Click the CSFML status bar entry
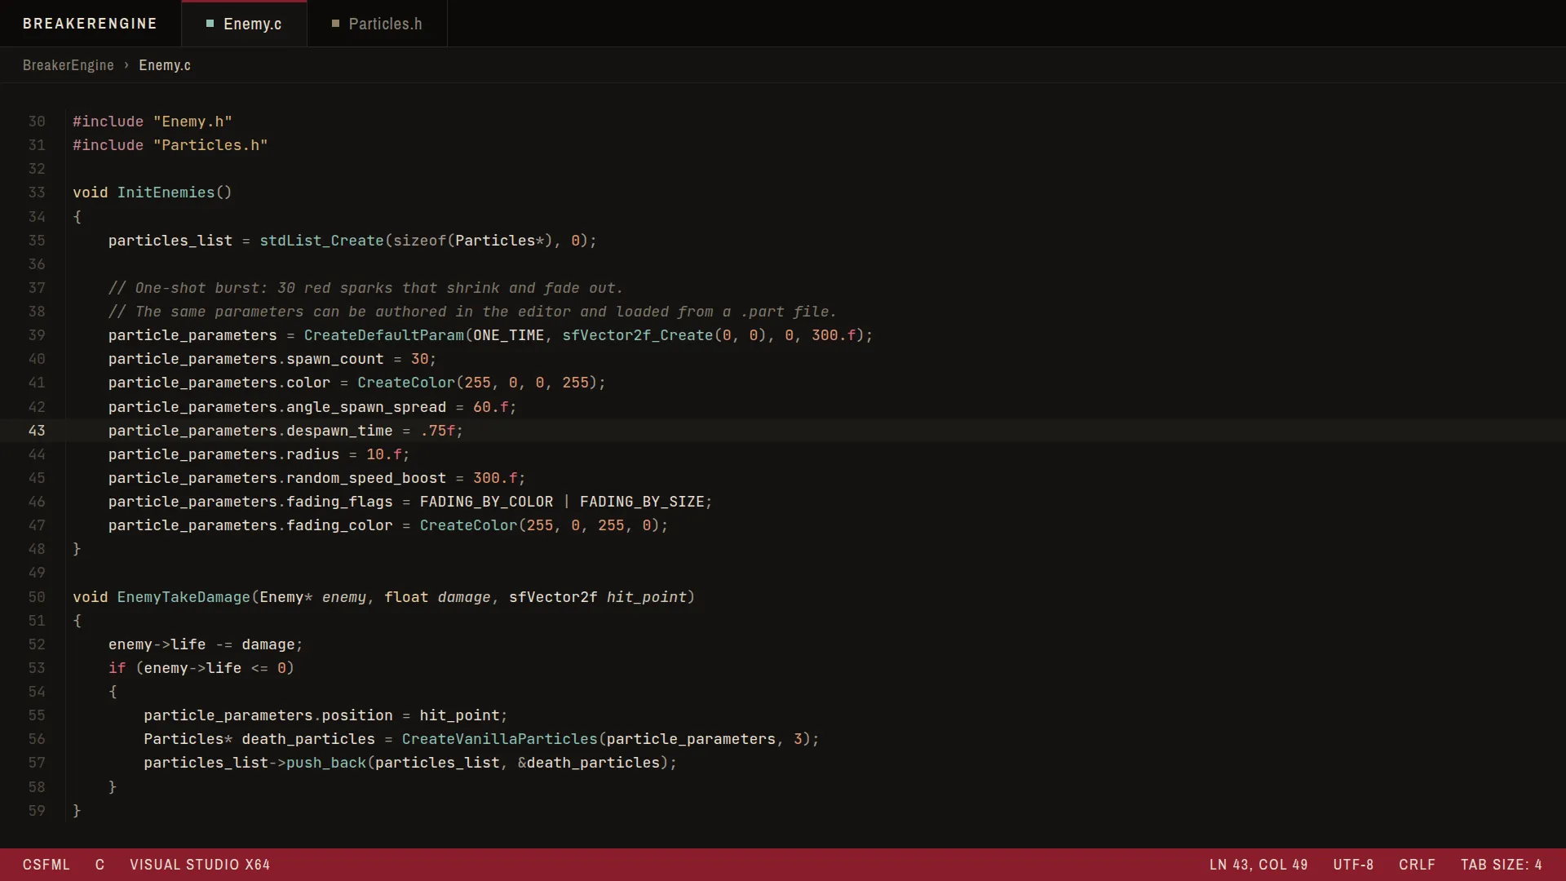The width and height of the screenshot is (1566, 881). coord(46,865)
